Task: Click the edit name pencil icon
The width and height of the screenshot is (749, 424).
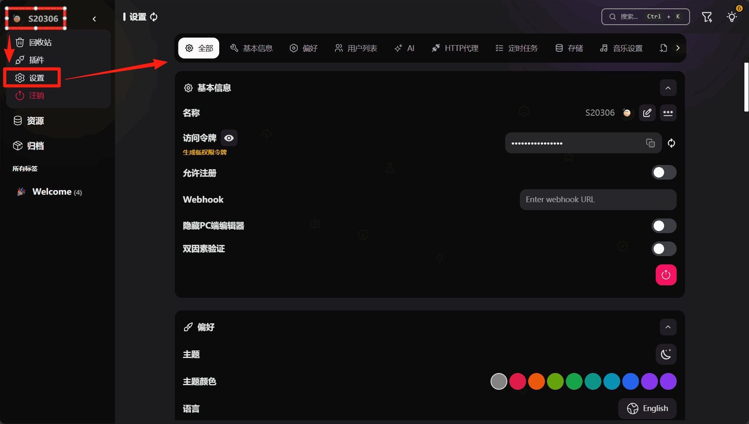Action: [x=647, y=113]
